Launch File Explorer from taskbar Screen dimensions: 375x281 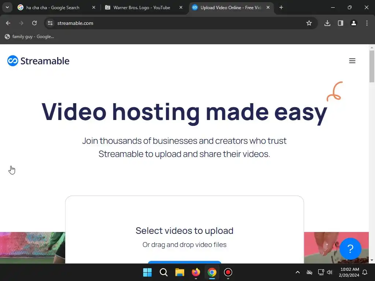point(179,272)
